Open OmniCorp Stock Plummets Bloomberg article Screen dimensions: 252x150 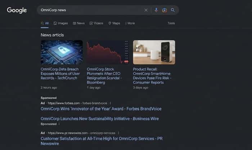click(x=104, y=76)
